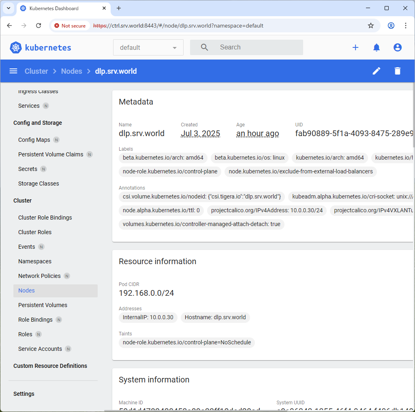This screenshot has width=415, height=412.
Task: Open Secrets in the sidebar
Action: [x=28, y=169]
